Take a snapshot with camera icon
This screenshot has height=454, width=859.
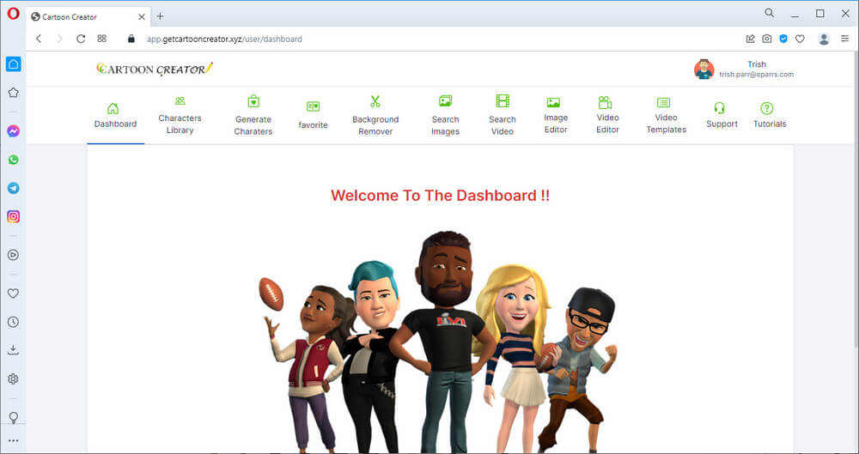tap(767, 39)
